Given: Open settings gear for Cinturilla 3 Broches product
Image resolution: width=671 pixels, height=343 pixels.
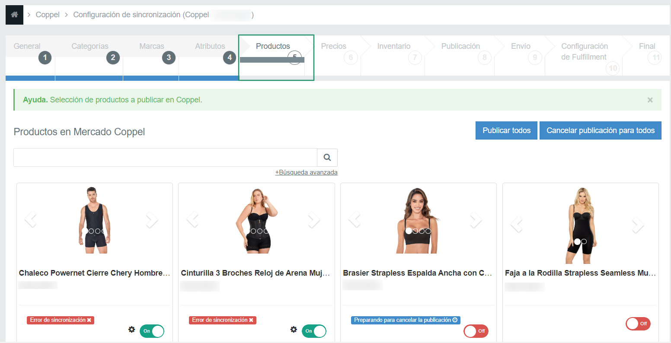Looking at the screenshot, I should [x=294, y=330].
